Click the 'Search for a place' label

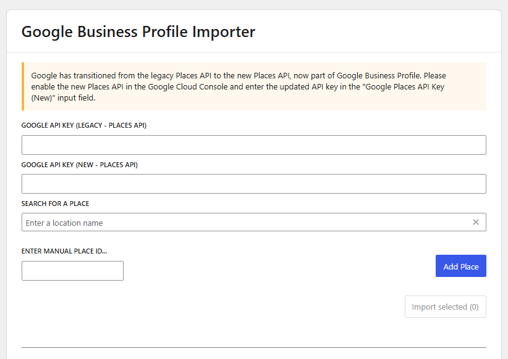point(59,204)
